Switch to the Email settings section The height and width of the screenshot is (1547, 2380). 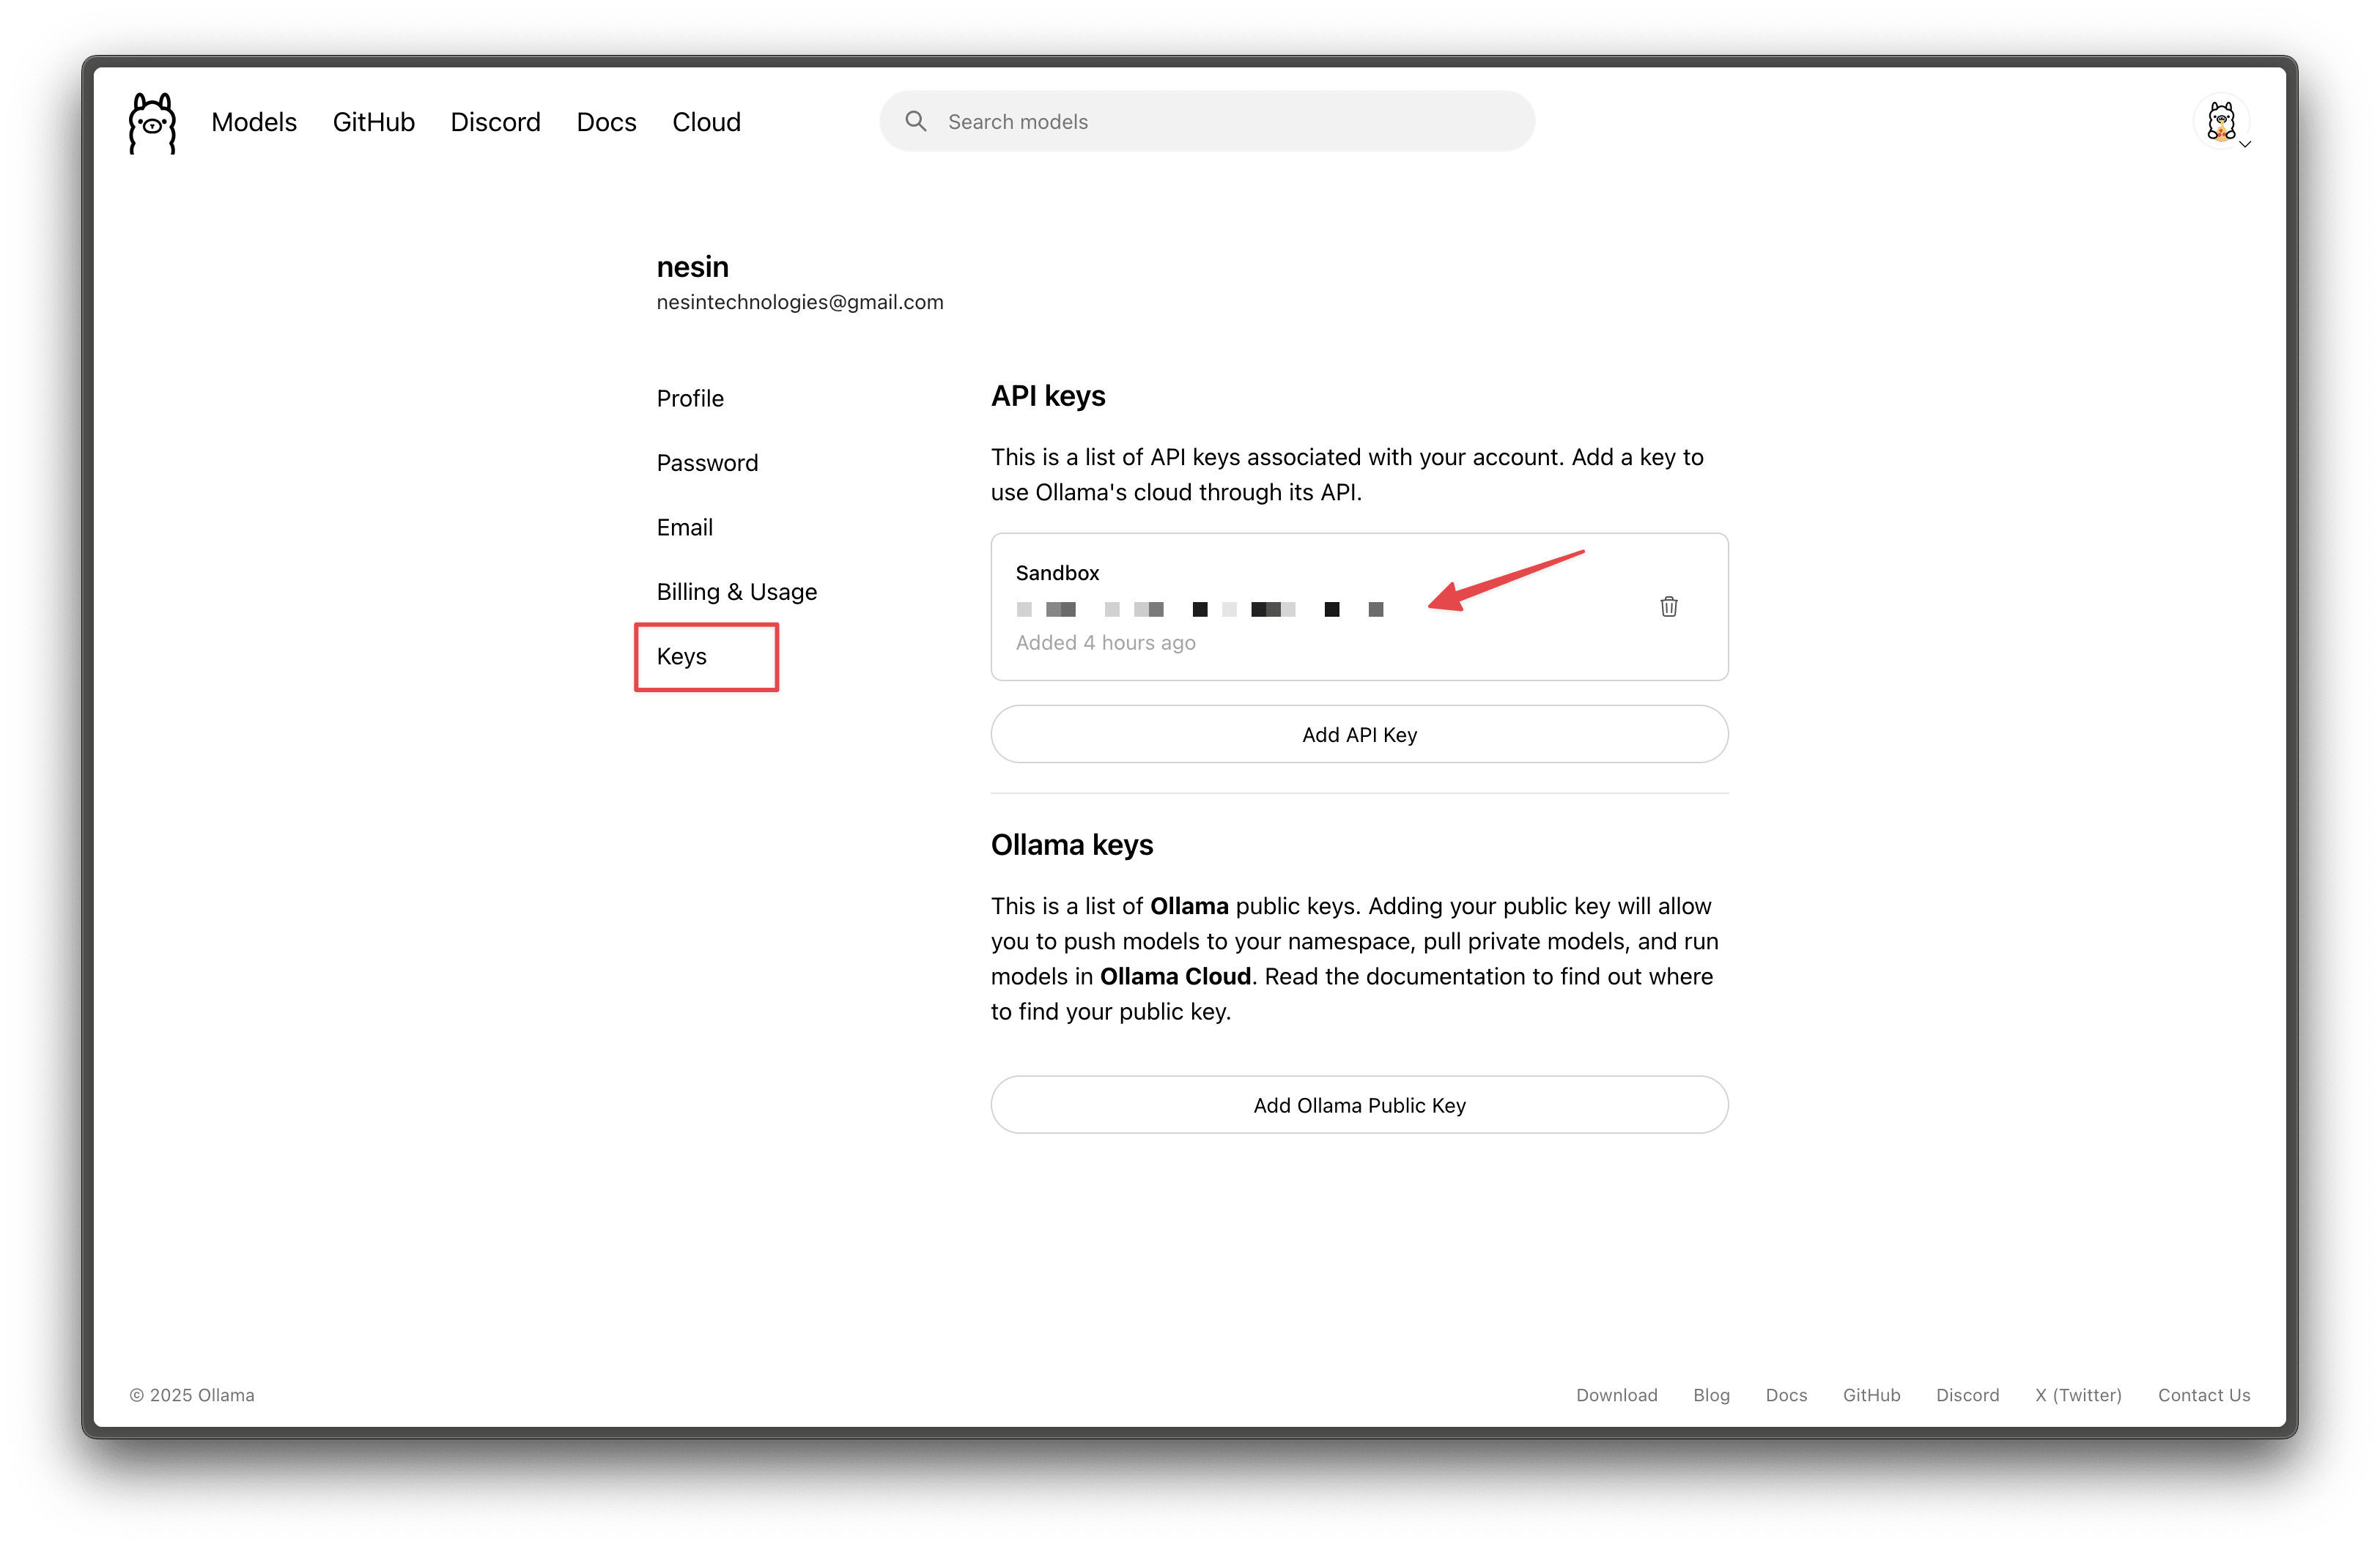coord(684,527)
